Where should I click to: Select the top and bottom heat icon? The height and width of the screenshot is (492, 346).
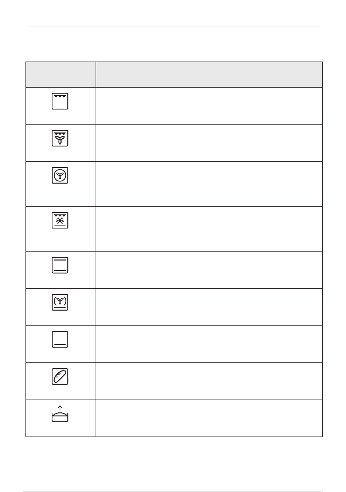(x=60, y=265)
